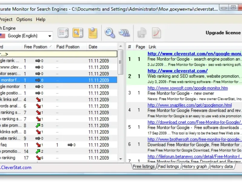The width and height of the screenshot is (242, 182).
Task: Select the 'site prom...' keyword row
Action: (59, 125)
